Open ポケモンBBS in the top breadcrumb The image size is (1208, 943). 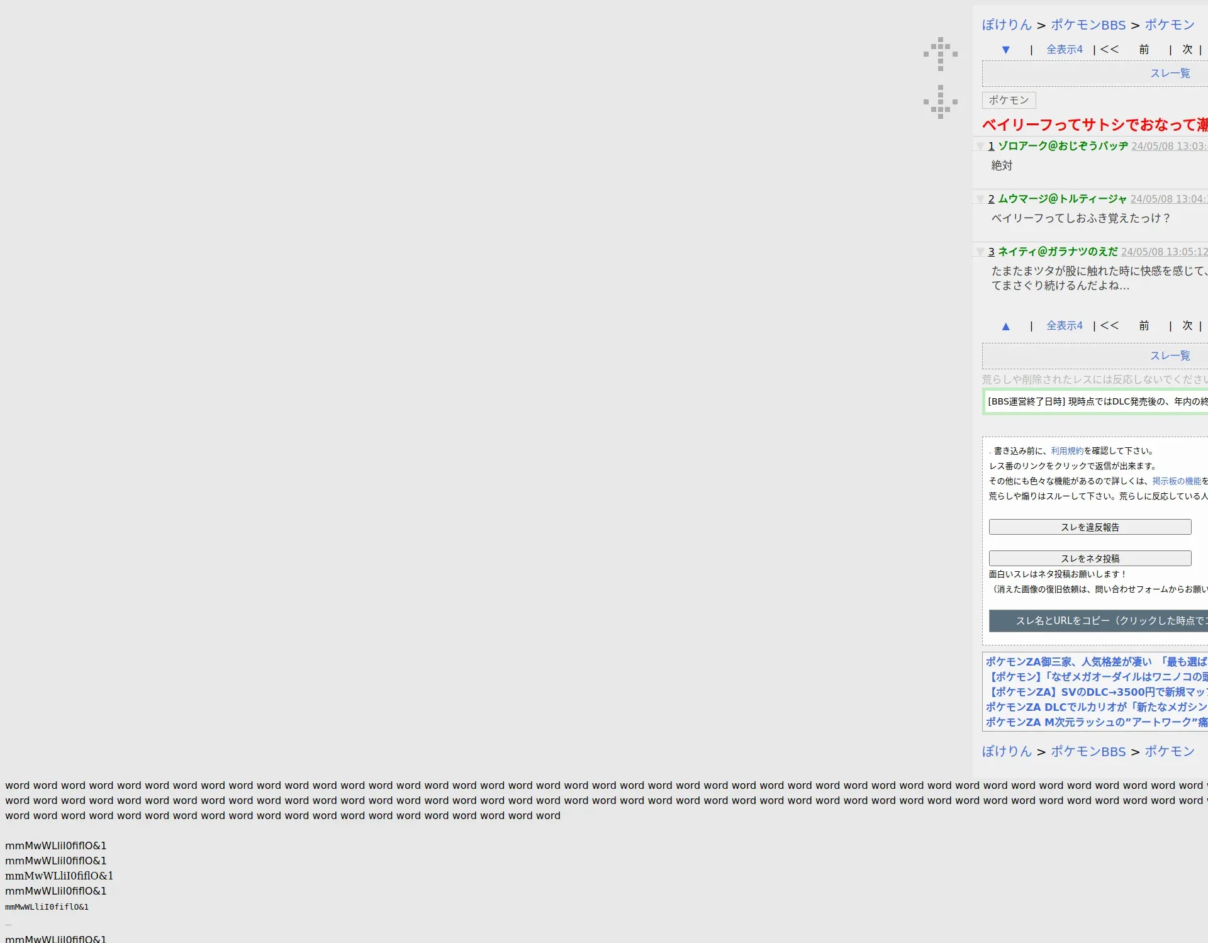pyautogui.click(x=1088, y=25)
